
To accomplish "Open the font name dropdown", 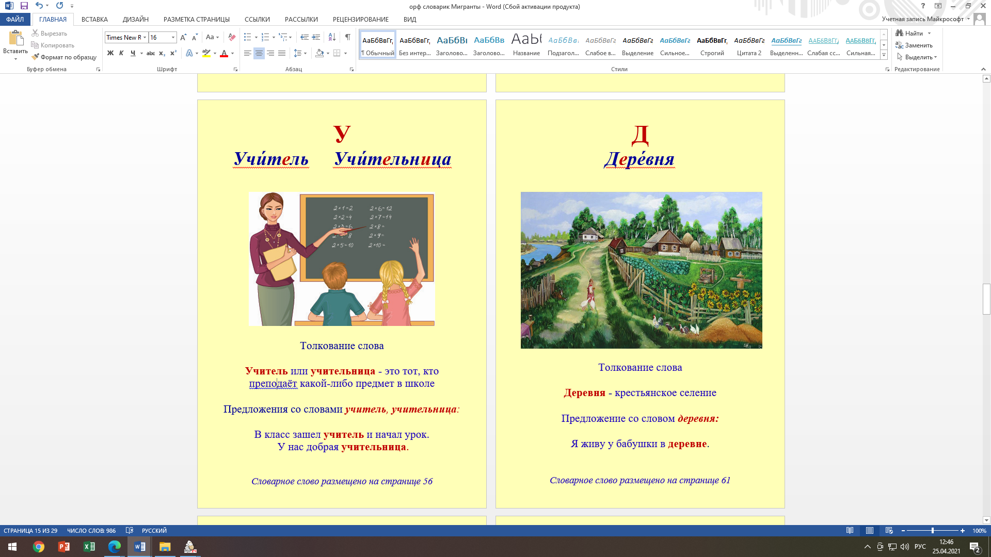I will 145,37.
